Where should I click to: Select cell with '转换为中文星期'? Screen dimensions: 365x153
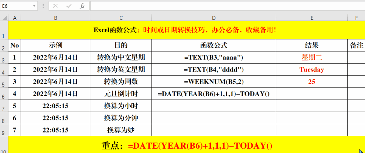(x=121, y=57)
